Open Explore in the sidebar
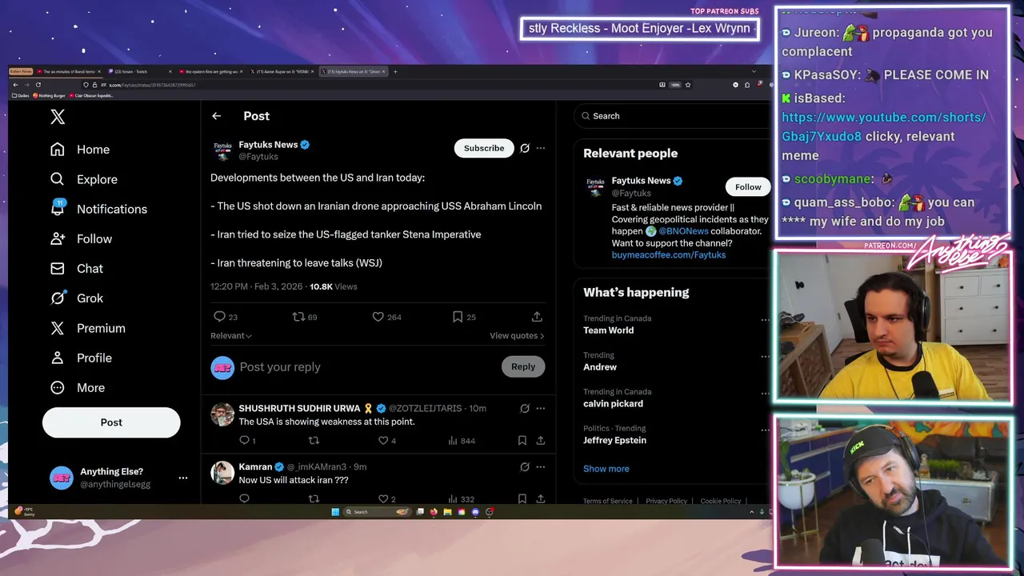Viewport: 1024px width, 576px height. [83, 179]
